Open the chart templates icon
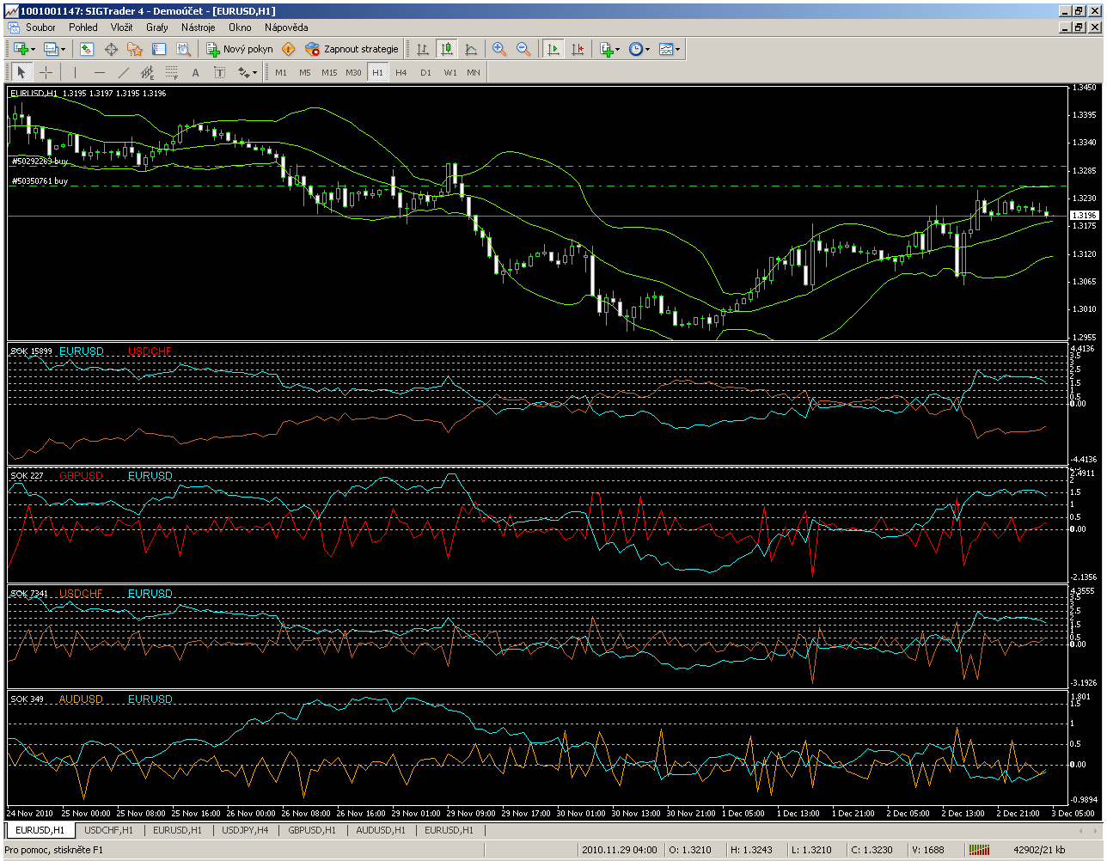1107x861 pixels. (666, 50)
